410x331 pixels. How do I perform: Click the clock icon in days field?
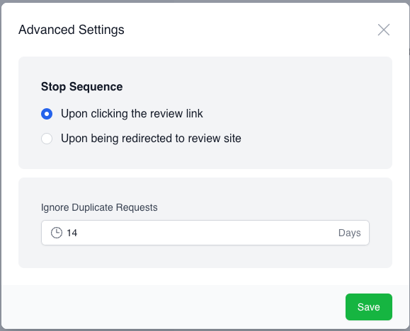pyautogui.click(x=57, y=233)
